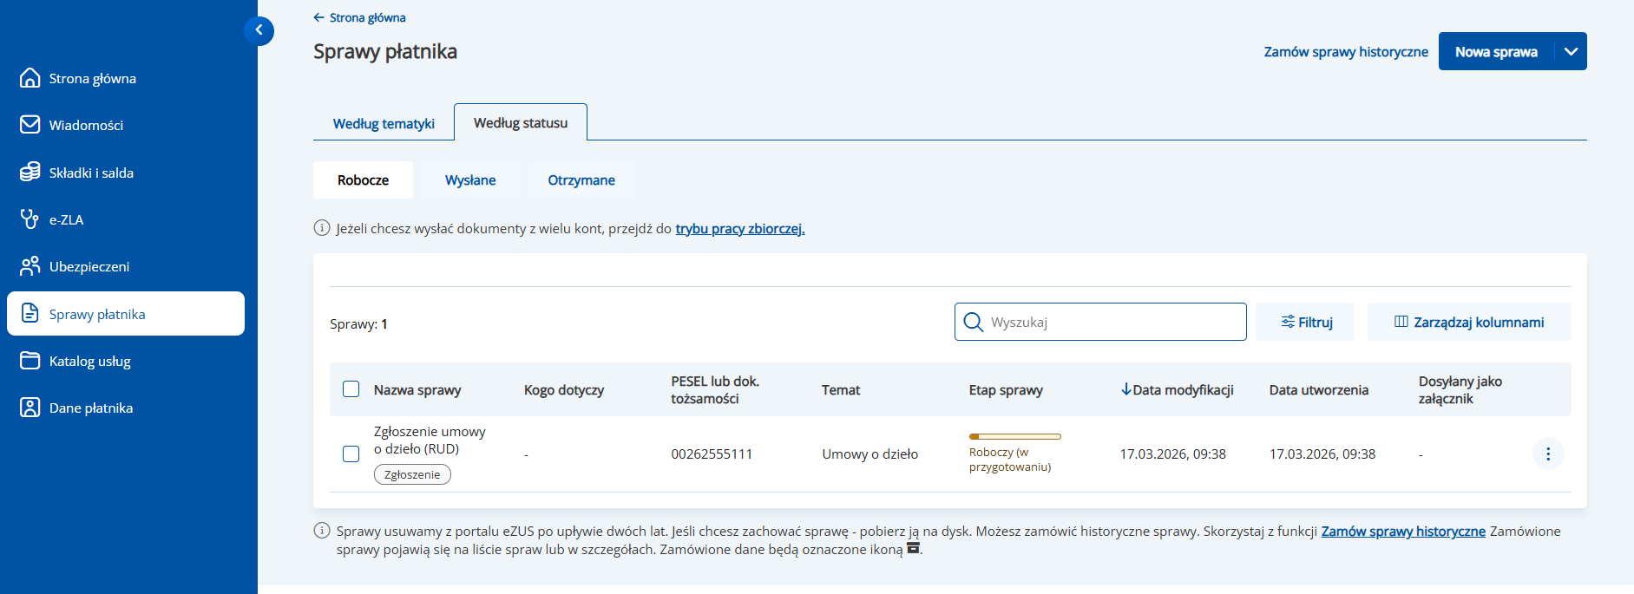Sort by Data modyfikacji column header
This screenshot has width=1634, height=594.
[1177, 390]
